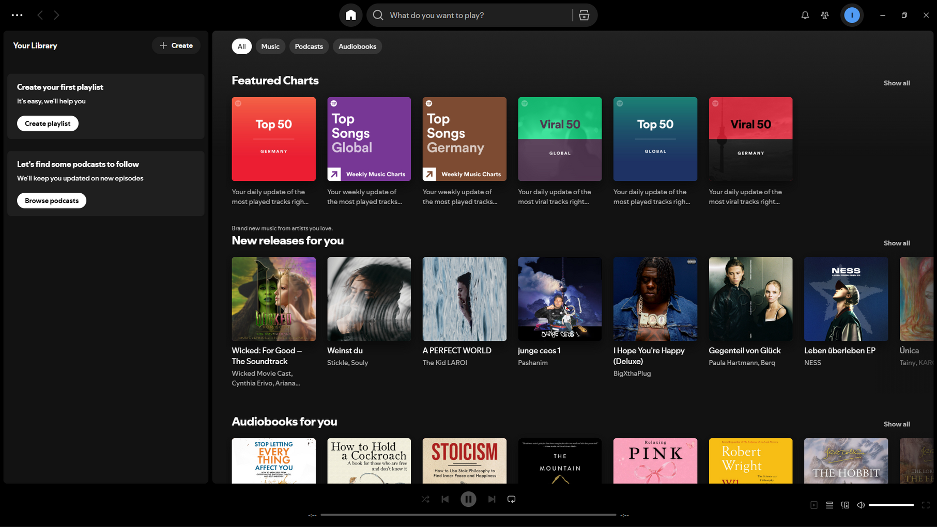Go to Spotify Home
The image size is (937, 527).
click(350, 15)
